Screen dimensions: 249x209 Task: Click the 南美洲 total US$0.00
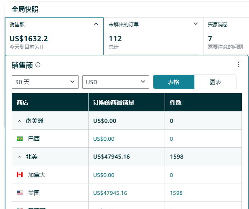point(104,121)
